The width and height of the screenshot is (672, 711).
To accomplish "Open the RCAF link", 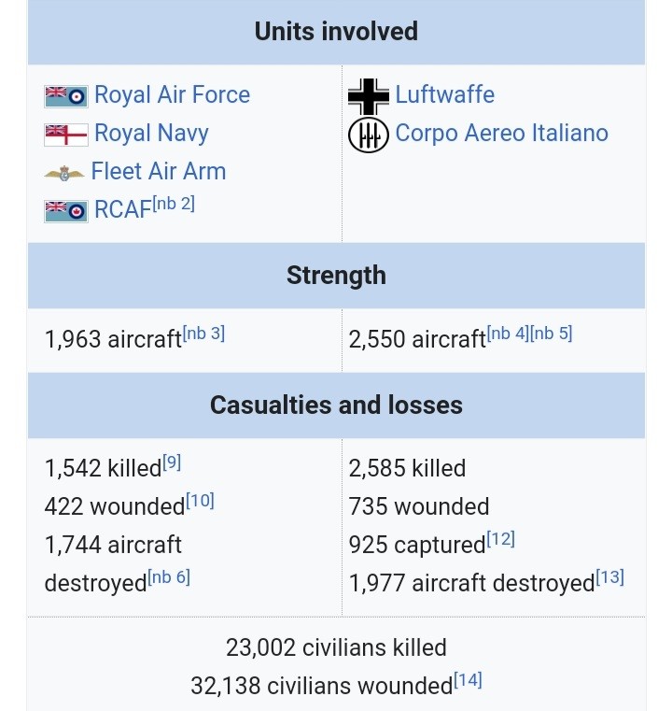I will (122, 210).
